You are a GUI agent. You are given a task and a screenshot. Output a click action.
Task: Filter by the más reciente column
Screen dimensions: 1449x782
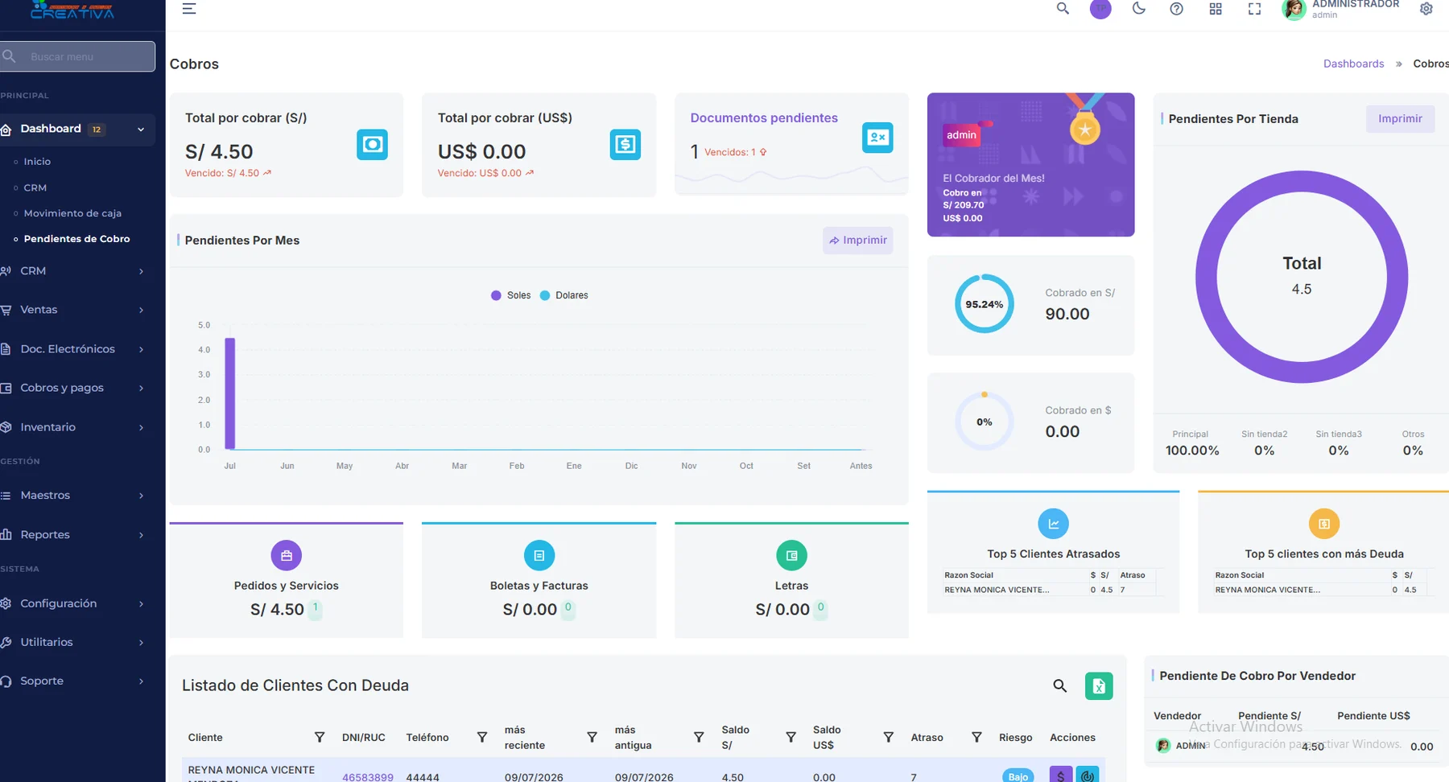(592, 737)
